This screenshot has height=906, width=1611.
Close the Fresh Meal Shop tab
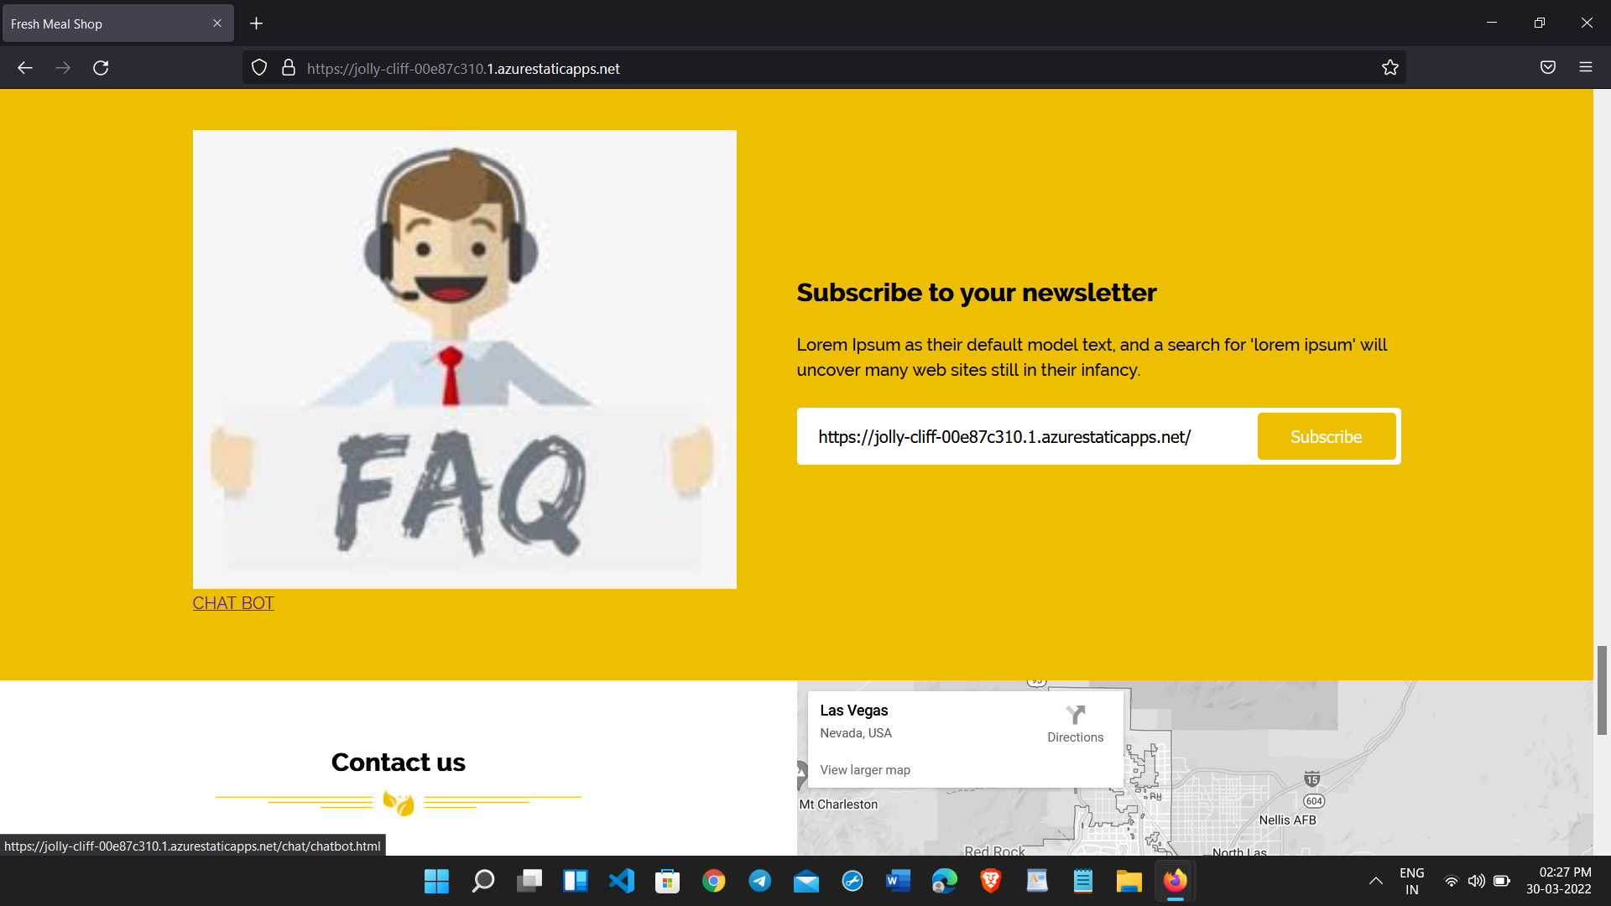[x=217, y=23]
